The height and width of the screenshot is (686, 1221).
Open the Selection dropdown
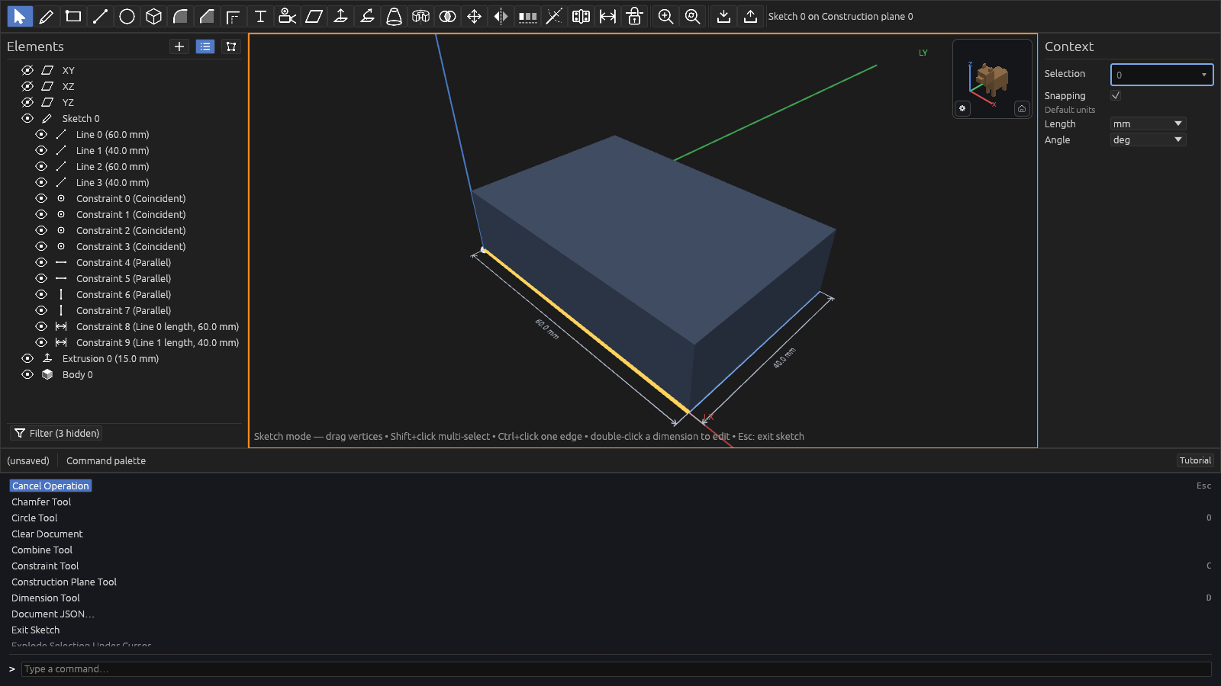(1161, 75)
